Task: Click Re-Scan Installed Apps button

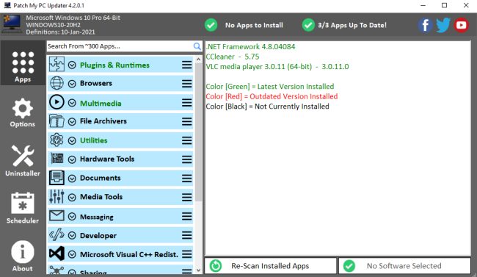Action: pos(271,266)
